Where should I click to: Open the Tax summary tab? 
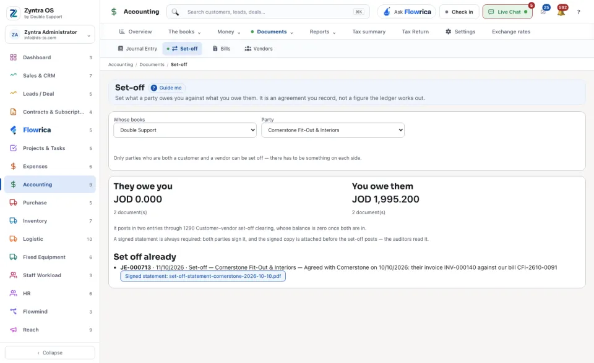[x=369, y=31]
